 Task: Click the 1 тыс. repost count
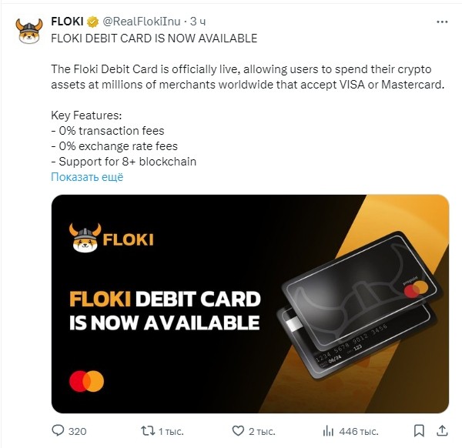click(x=171, y=432)
